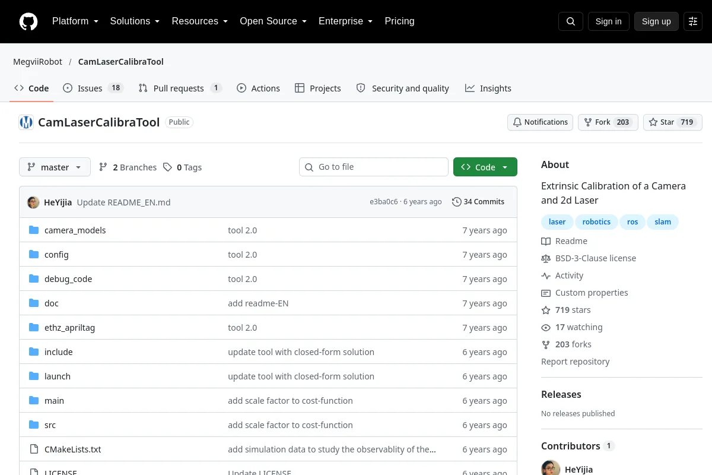Image resolution: width=712 pixels, height=475 pixels.
Task: Click folder icon for doc
Action: point(34,303)
